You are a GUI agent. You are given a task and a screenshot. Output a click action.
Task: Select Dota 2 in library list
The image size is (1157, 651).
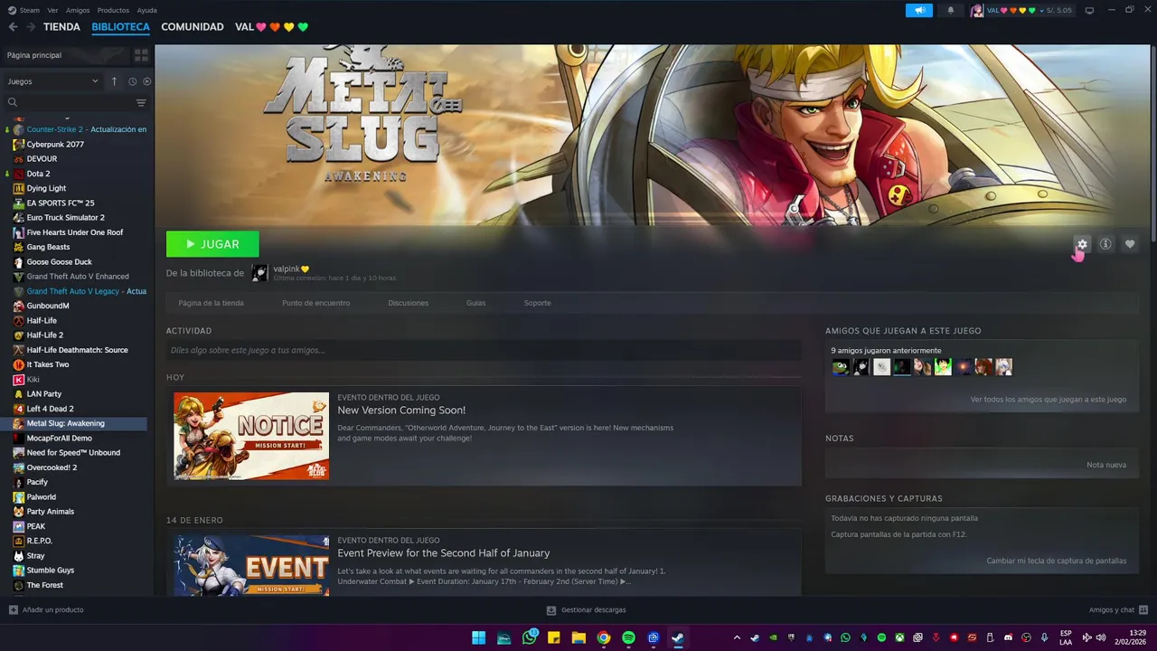click(38, 174)
